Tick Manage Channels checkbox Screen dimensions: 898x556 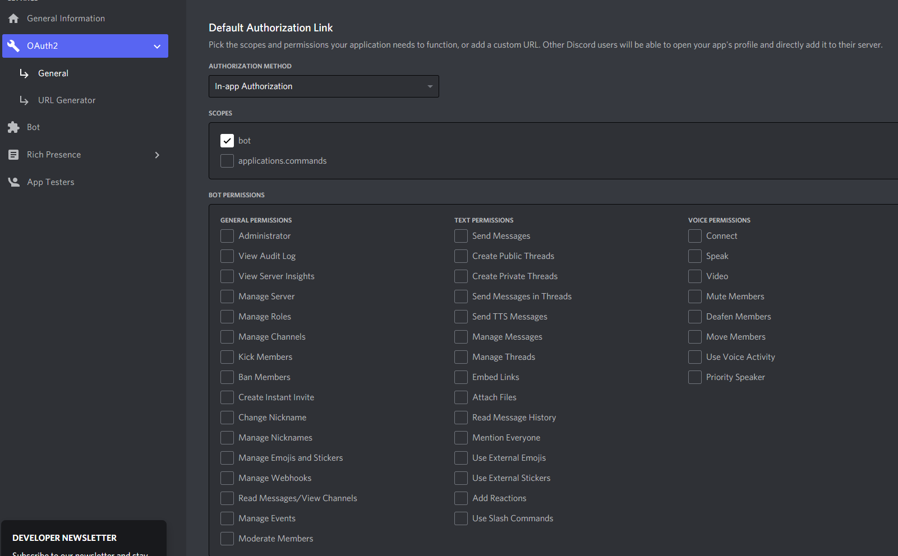tap(227, 337)
